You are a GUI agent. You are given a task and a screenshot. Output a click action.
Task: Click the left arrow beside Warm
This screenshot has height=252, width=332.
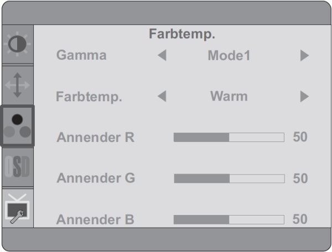click(162, 96)
